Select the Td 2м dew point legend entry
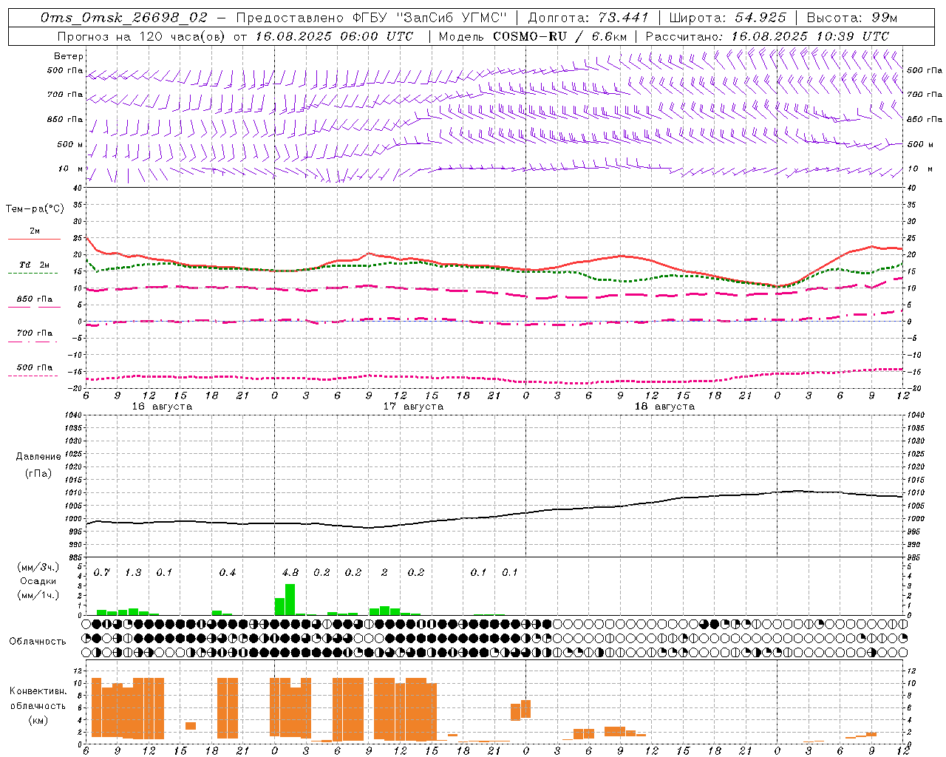Screen dimensions: 946x757 pyautogui.click(x=35, y=265)
